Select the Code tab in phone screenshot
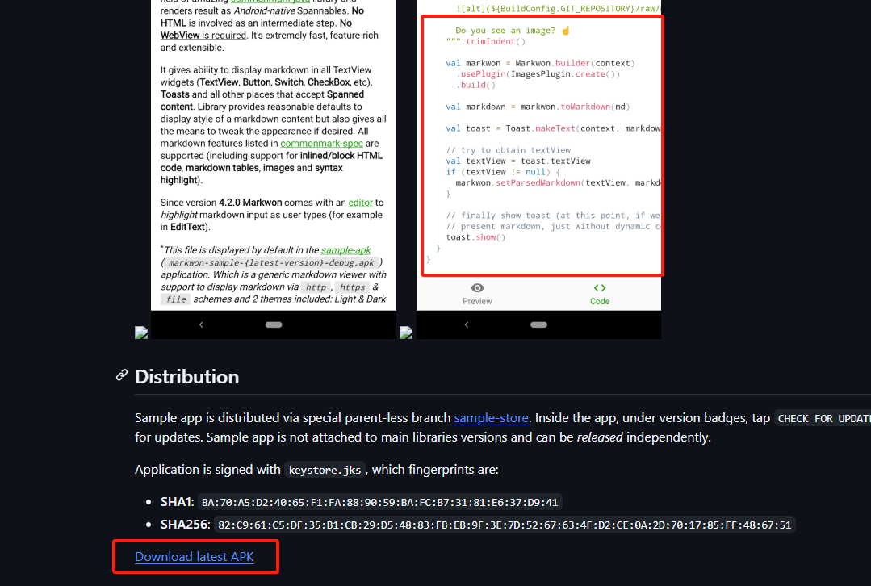This screenshot has width=871, height=586. [x=600, y=294]
